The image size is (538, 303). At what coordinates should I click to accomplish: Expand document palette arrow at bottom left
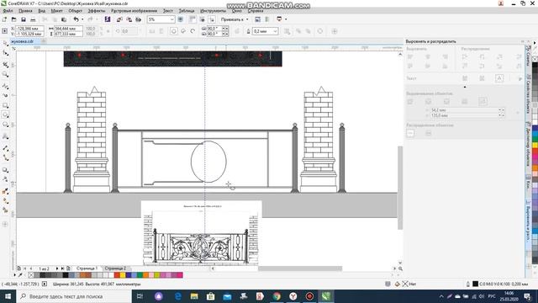(14, 275)
